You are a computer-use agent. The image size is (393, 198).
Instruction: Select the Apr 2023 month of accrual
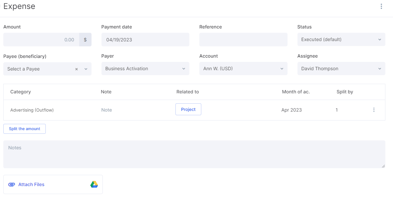tap(292, 110)
